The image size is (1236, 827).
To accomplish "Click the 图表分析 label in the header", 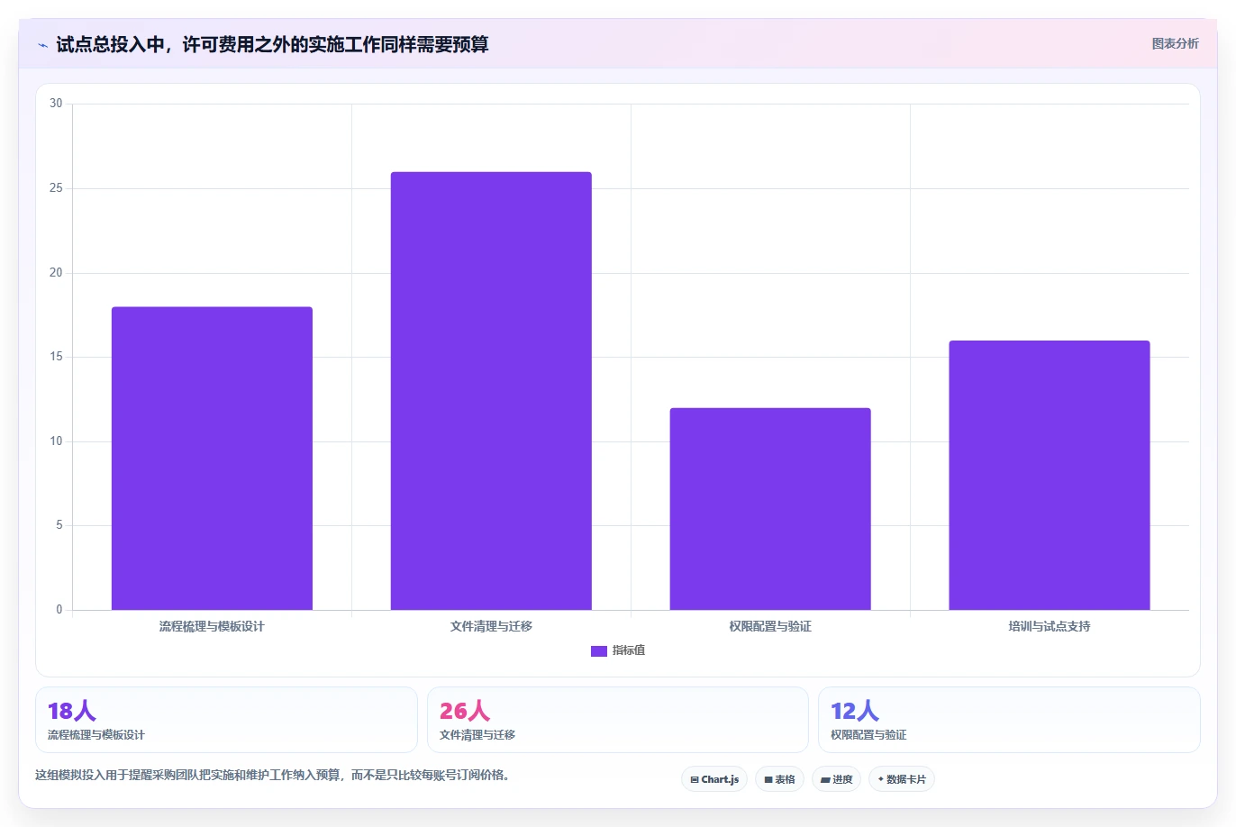I will coord(1175,43).
